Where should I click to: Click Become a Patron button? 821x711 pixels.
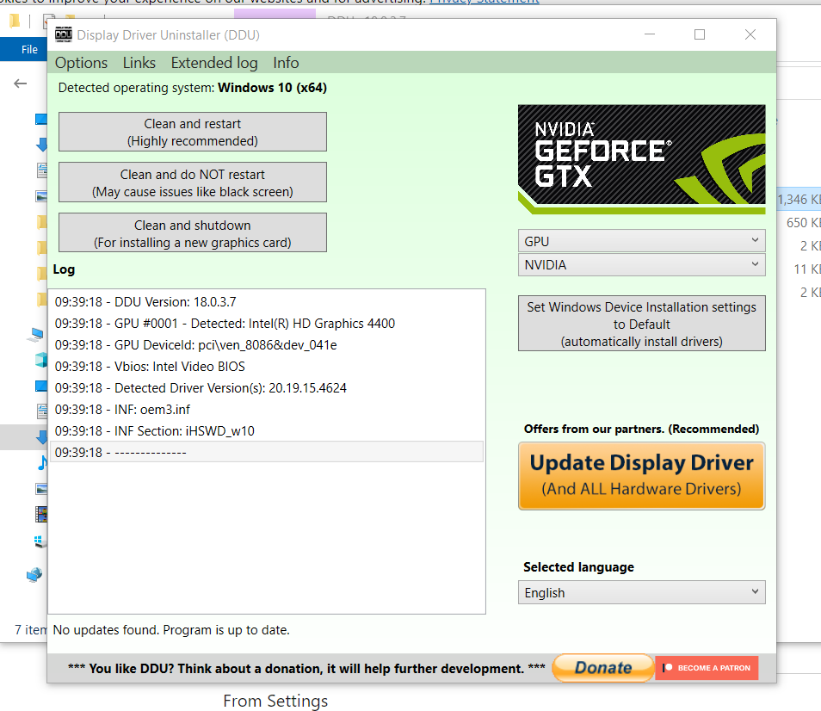(x=707, y=668)
